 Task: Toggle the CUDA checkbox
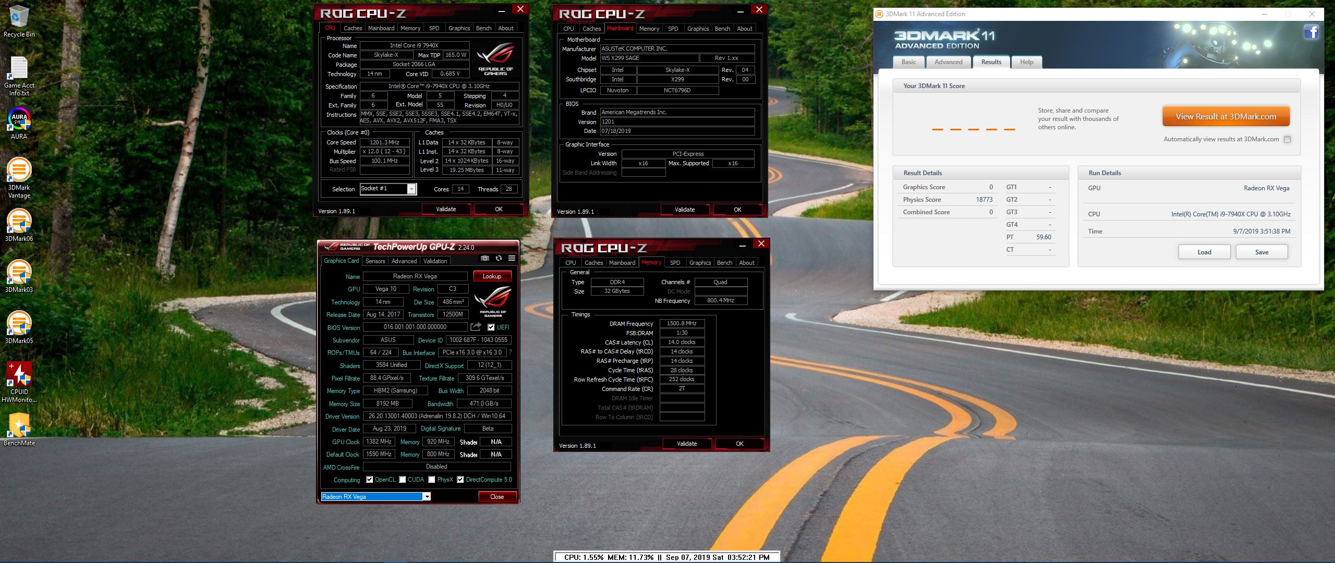click(403, 480)
